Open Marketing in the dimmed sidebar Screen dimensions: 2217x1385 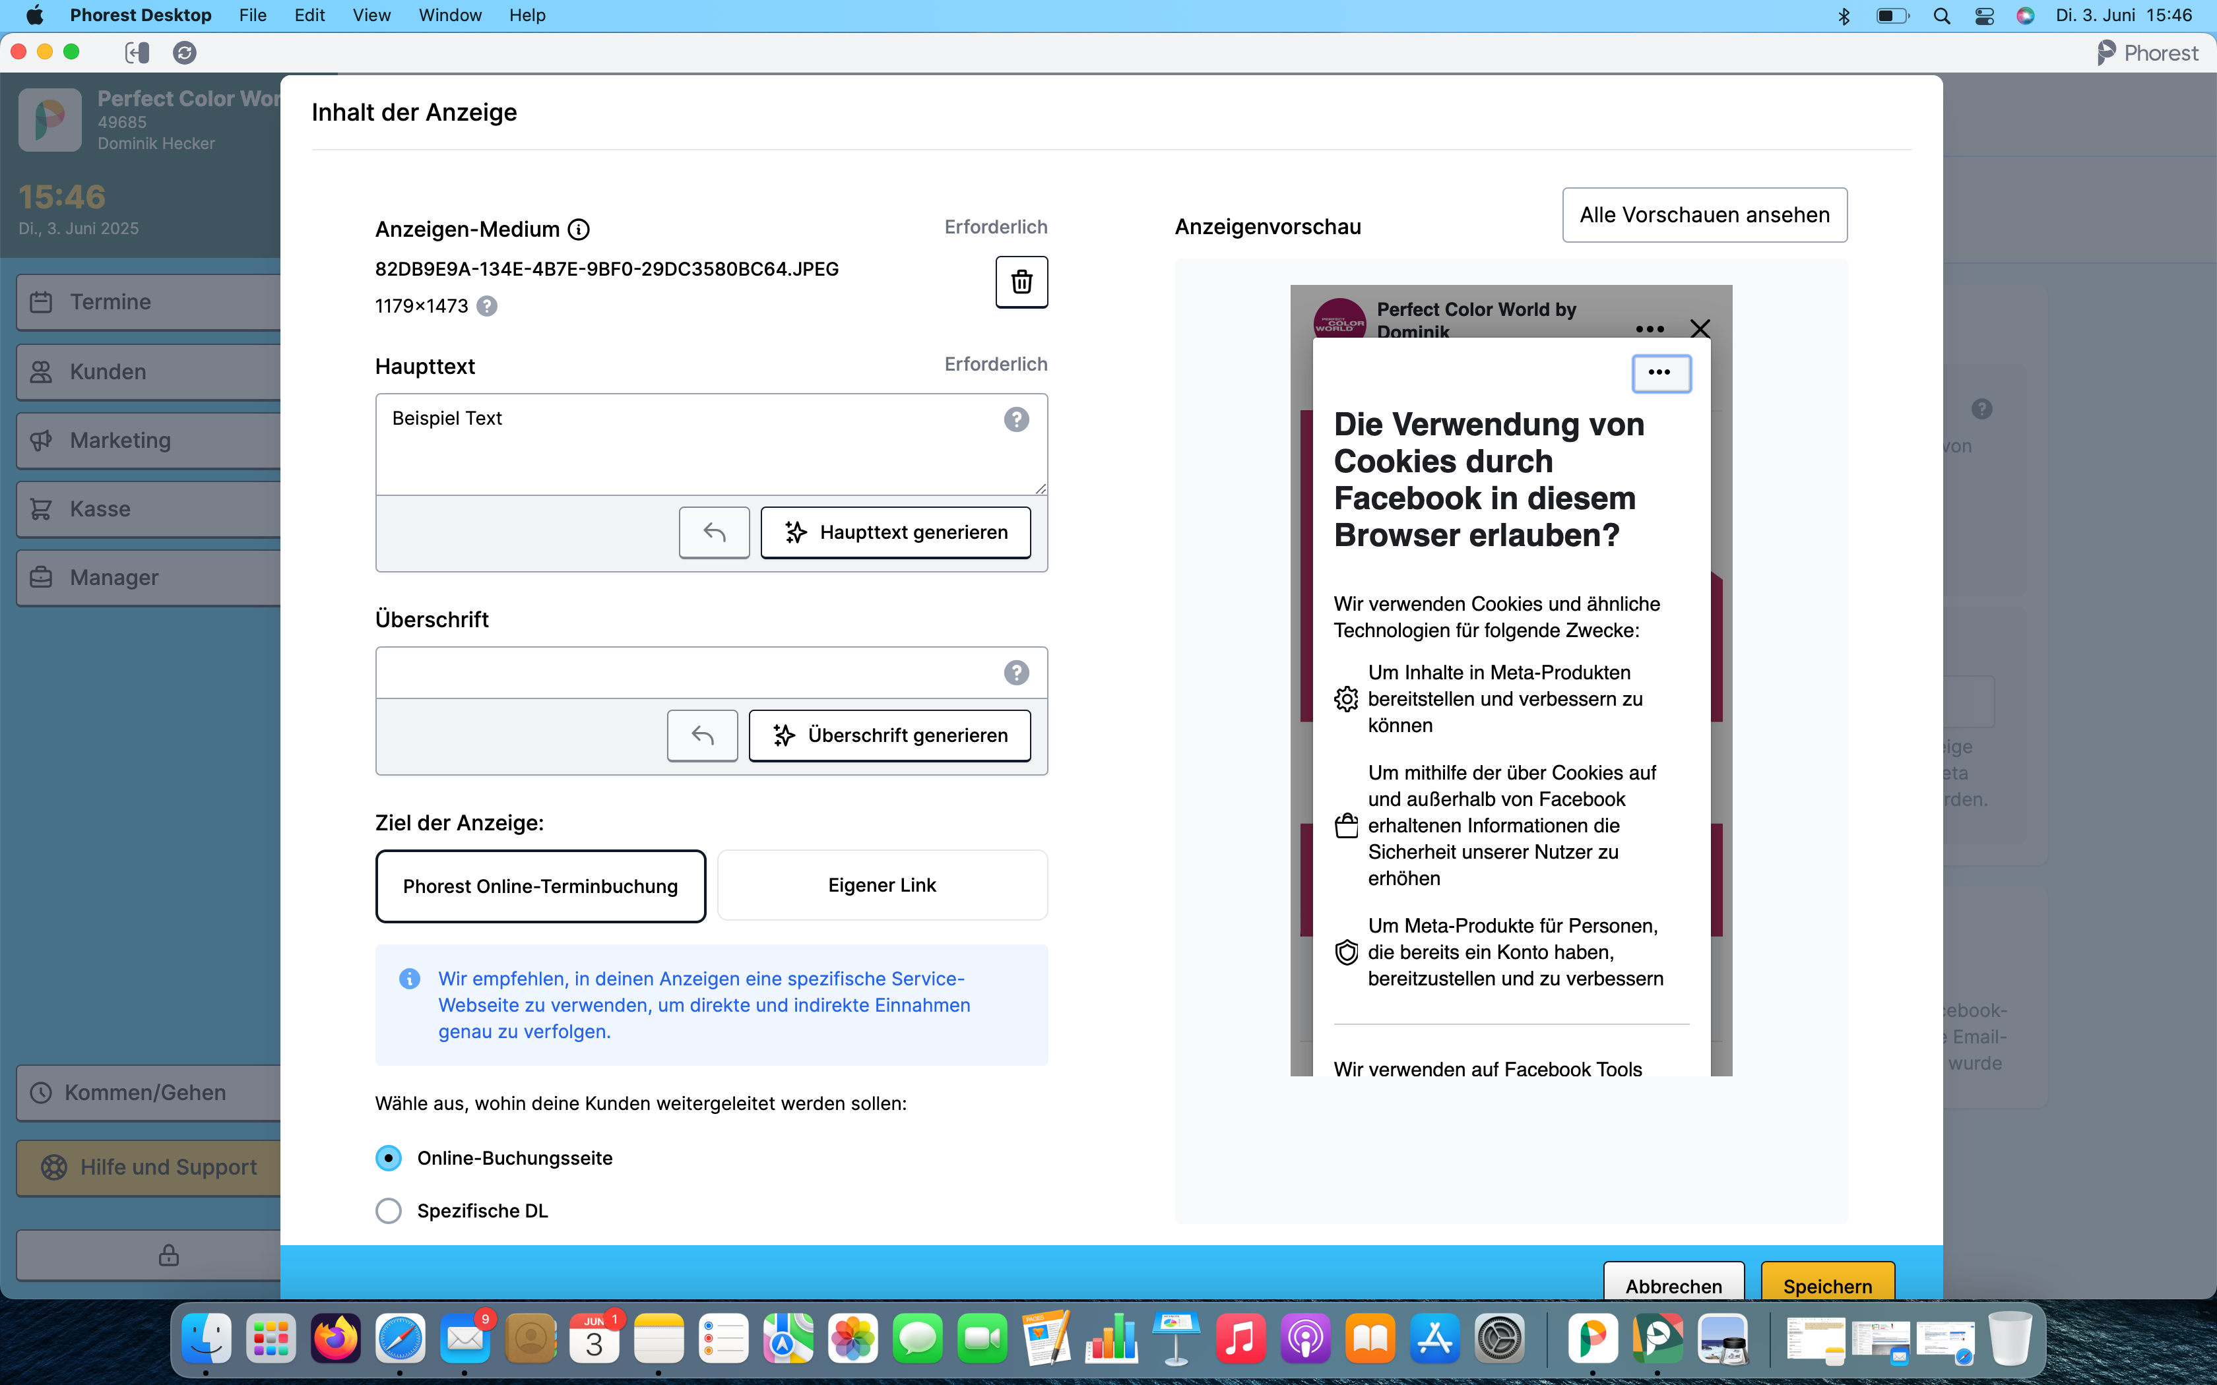pyautogui.click(x=148, y=441)
